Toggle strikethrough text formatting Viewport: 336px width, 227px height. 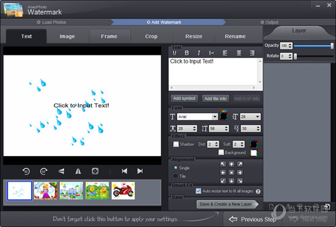pos(211,53)
